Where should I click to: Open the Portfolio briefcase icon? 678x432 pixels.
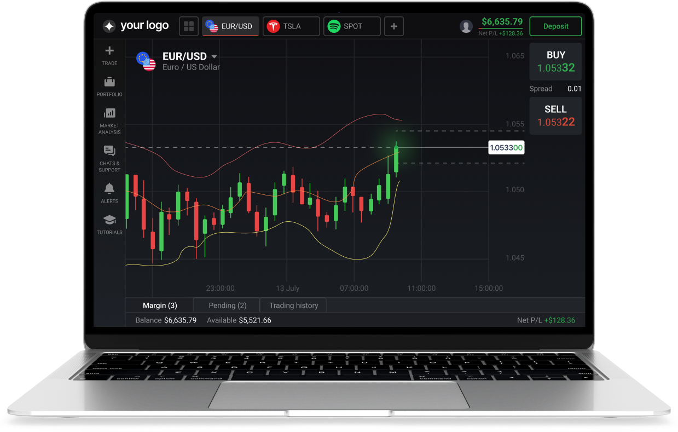tap(109, 82)
